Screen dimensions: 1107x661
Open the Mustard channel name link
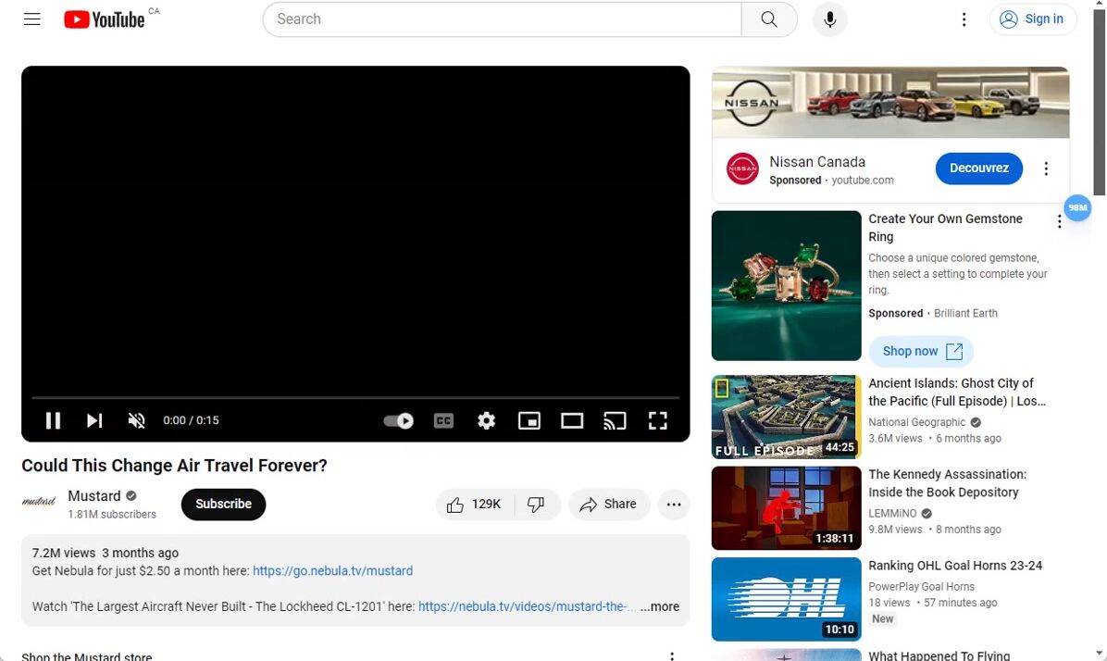coord(93,496)
